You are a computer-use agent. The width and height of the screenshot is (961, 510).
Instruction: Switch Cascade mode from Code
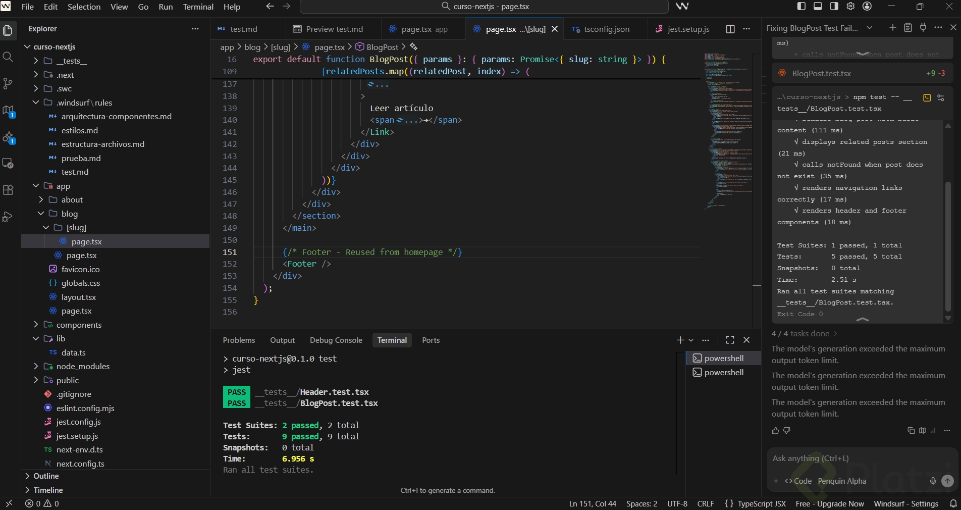tap(798, 481)
